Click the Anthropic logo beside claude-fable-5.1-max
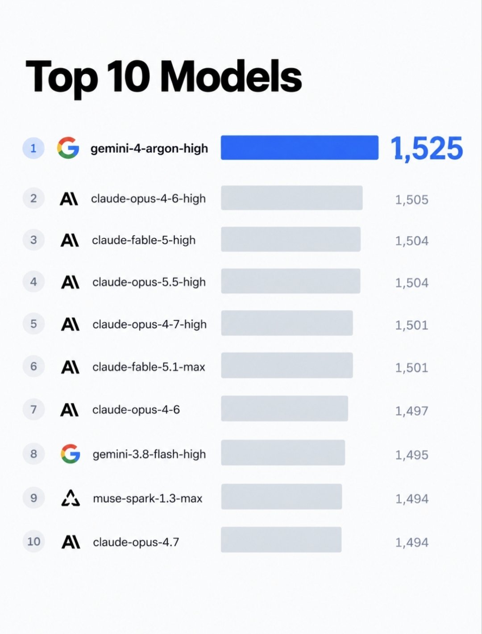Viewport: 482px width, 634px height. tap(70, 367)
